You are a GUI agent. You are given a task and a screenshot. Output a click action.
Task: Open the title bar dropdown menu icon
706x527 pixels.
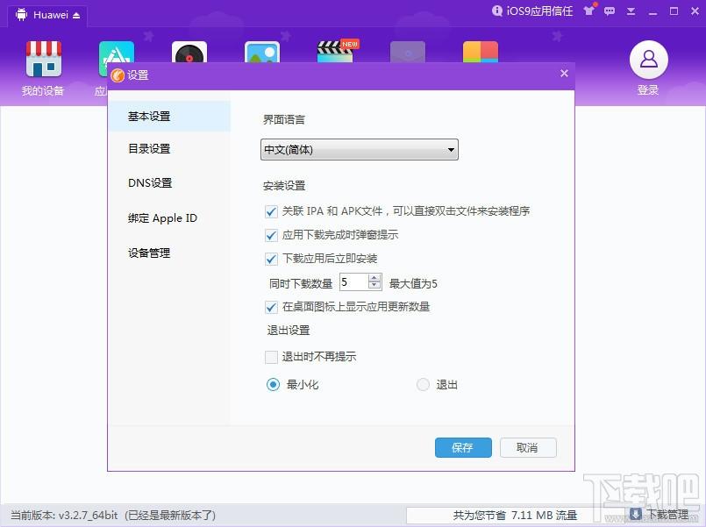point(631,11)
